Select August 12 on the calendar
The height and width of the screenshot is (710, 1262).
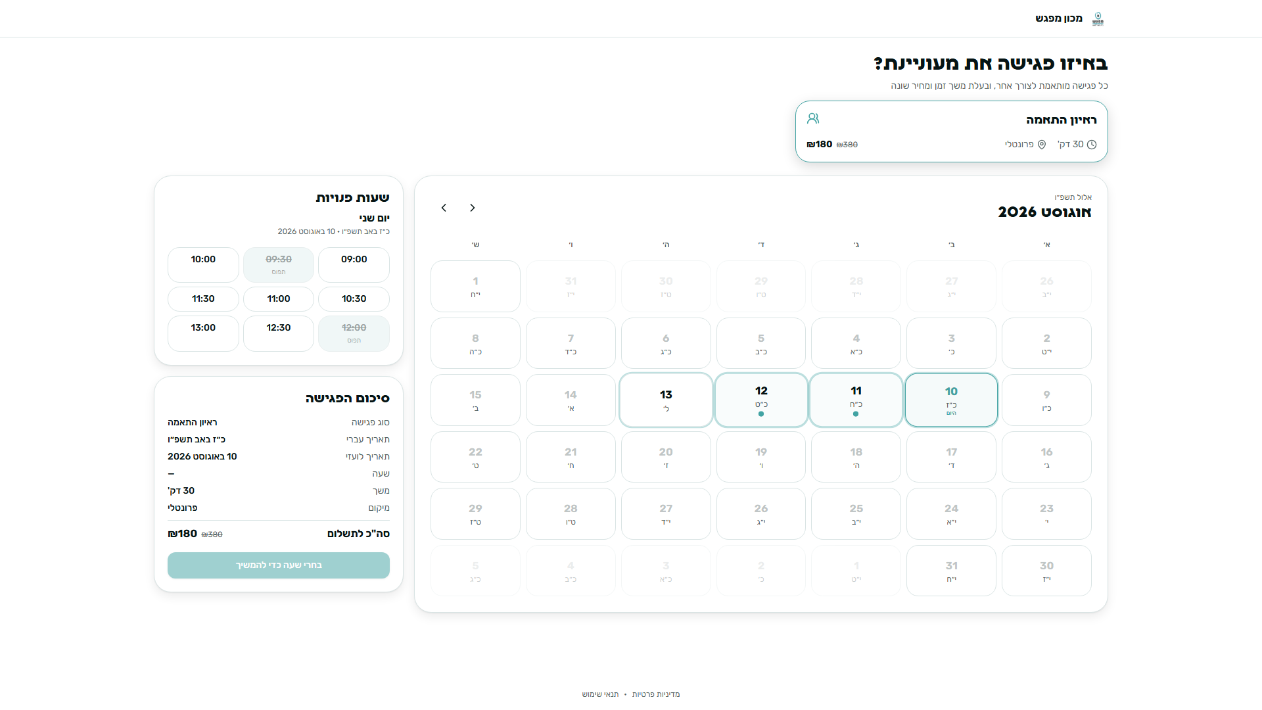click(761, 400)
